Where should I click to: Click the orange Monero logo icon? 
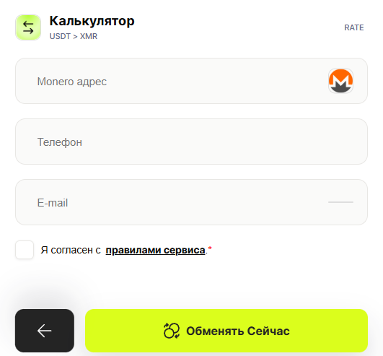340,81
